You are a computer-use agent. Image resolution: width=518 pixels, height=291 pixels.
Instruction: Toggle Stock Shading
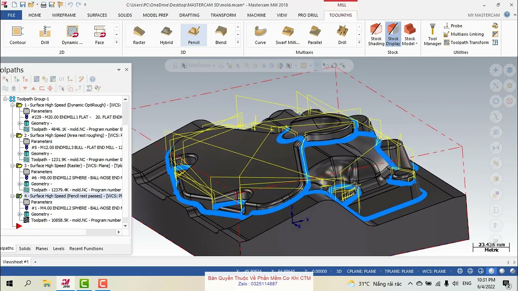coord(376,34)
